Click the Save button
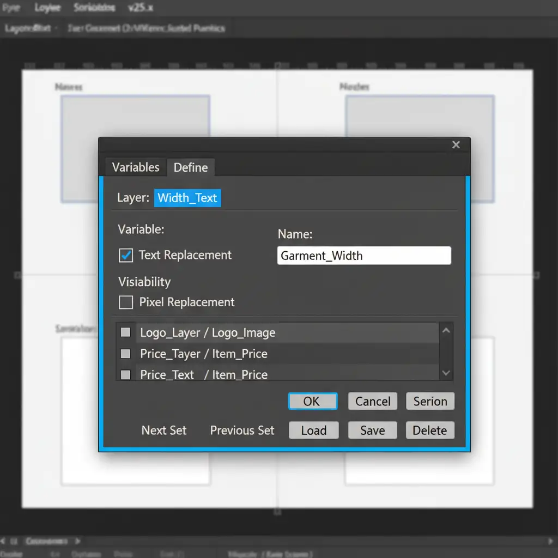The image size is (558, 558). click(x=373, y=430)
